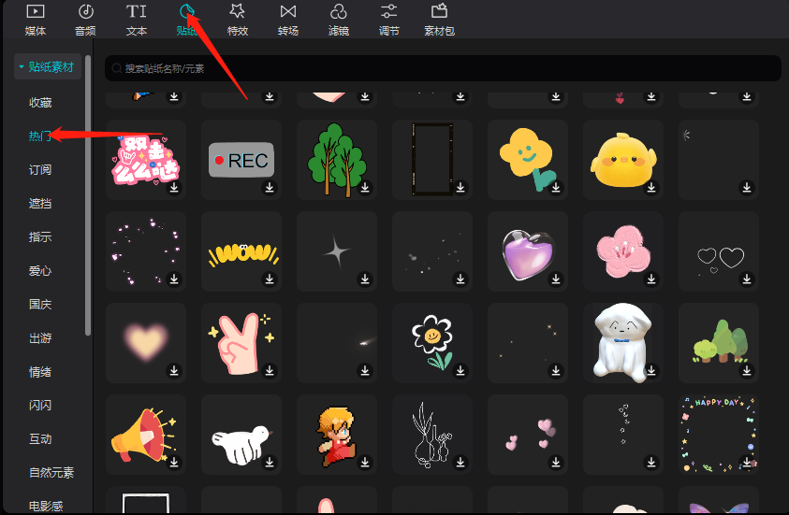Open the 素材包 asset pack icon
789x515 pixels.
coord(439,12)
